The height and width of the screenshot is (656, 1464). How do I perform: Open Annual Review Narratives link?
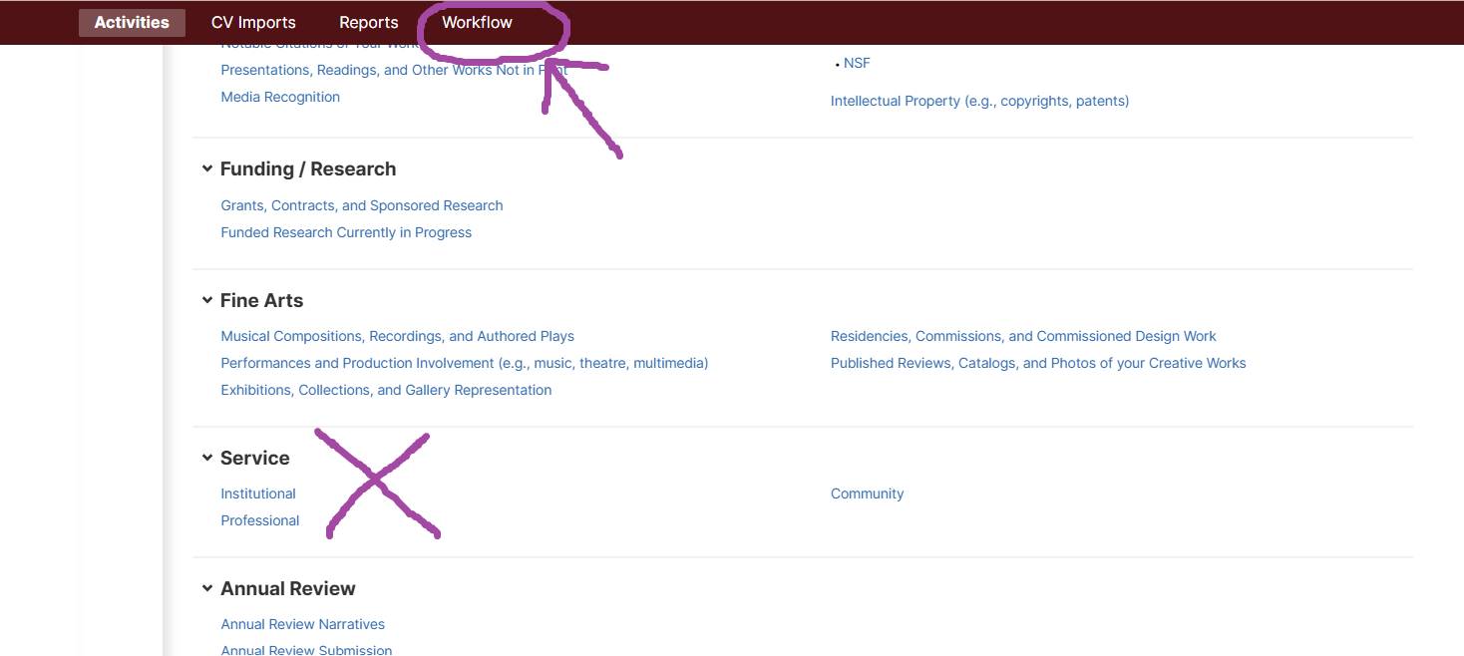(302, 624)
